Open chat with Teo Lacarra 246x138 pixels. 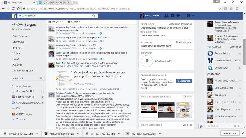coord(224,95)
